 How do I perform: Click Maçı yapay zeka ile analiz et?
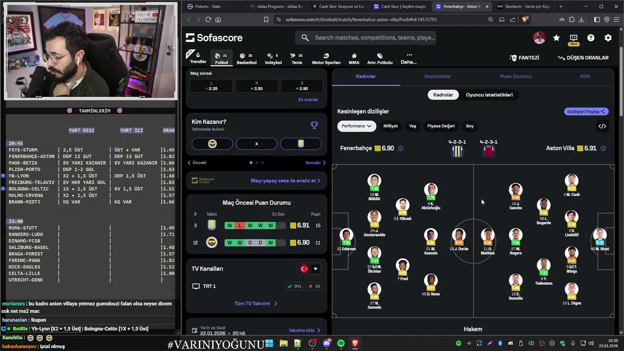coord(285,180)
